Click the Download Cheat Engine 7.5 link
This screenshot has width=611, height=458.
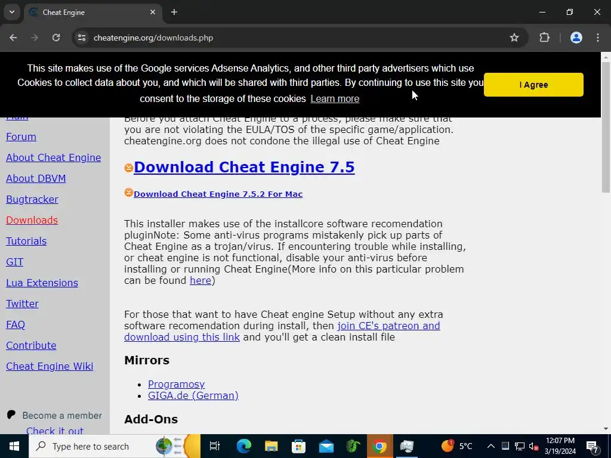pyautogui.click(x=244, y=167)
